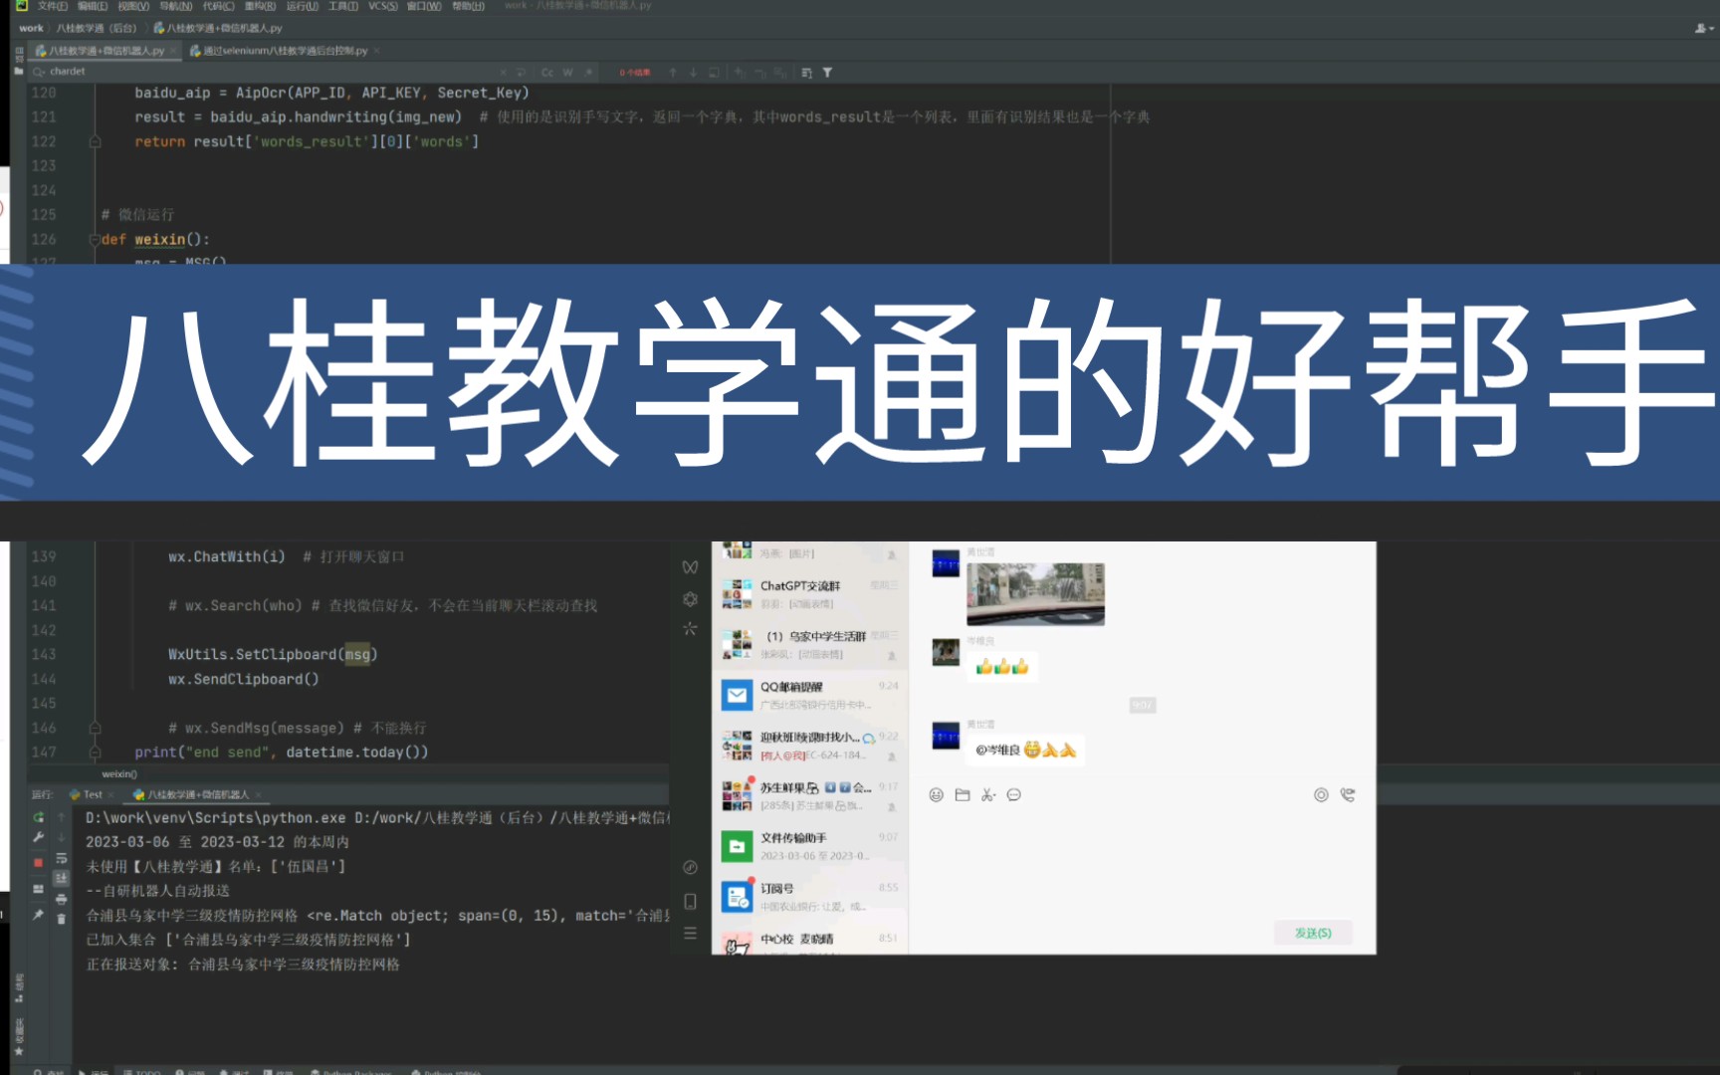The width and height of the screenshot is (1720, 1075).
Task: Open the street photo image in chat
Action: pos(1035,593)
